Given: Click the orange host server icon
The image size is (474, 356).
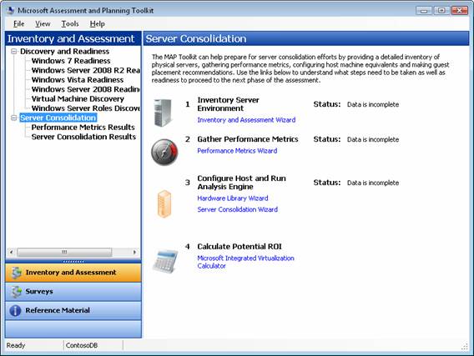Looking at the screenshot, I should click(164, 203).
